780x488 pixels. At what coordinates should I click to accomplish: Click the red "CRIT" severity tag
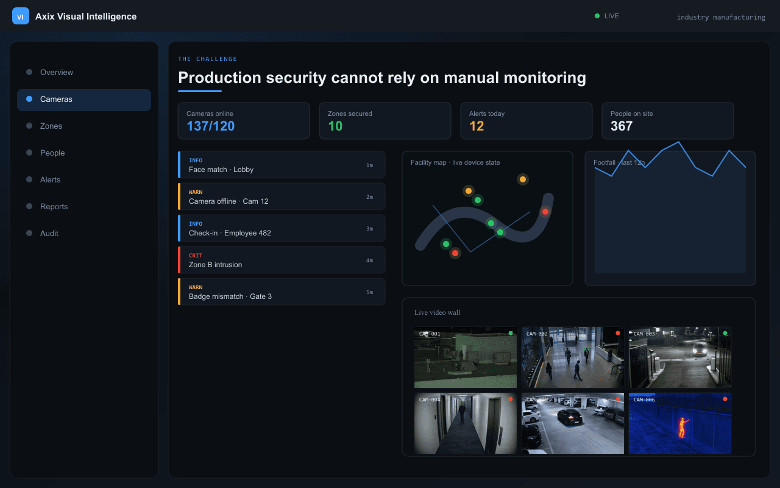point(196,256)
